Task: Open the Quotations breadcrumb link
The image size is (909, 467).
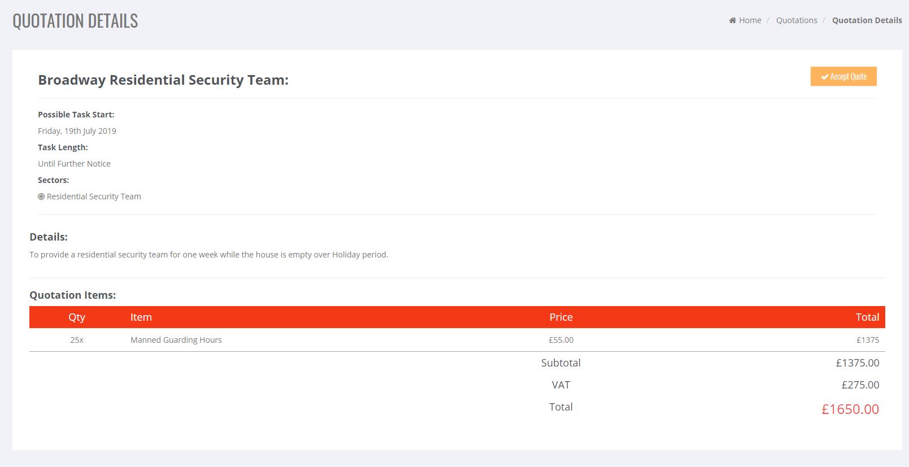Action: pyautogui.click(x=797, y=20)
